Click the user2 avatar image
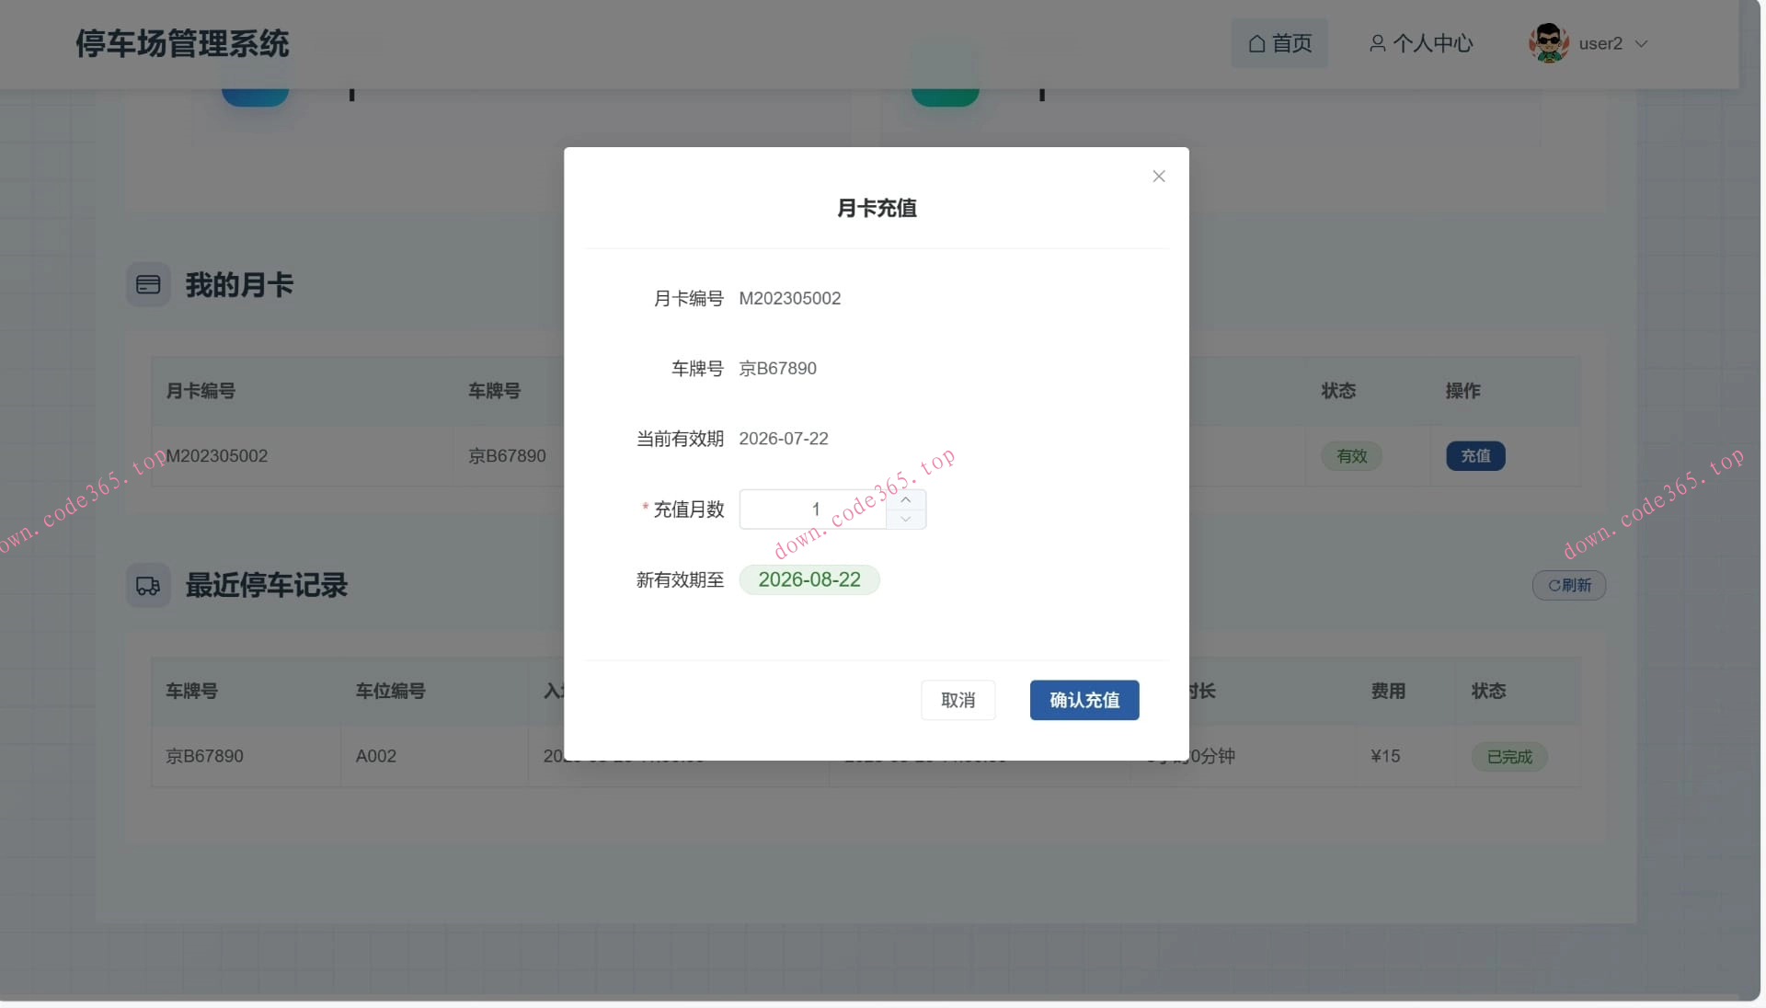This screenshot has width=1766, height=1008. coord(1548,42)
